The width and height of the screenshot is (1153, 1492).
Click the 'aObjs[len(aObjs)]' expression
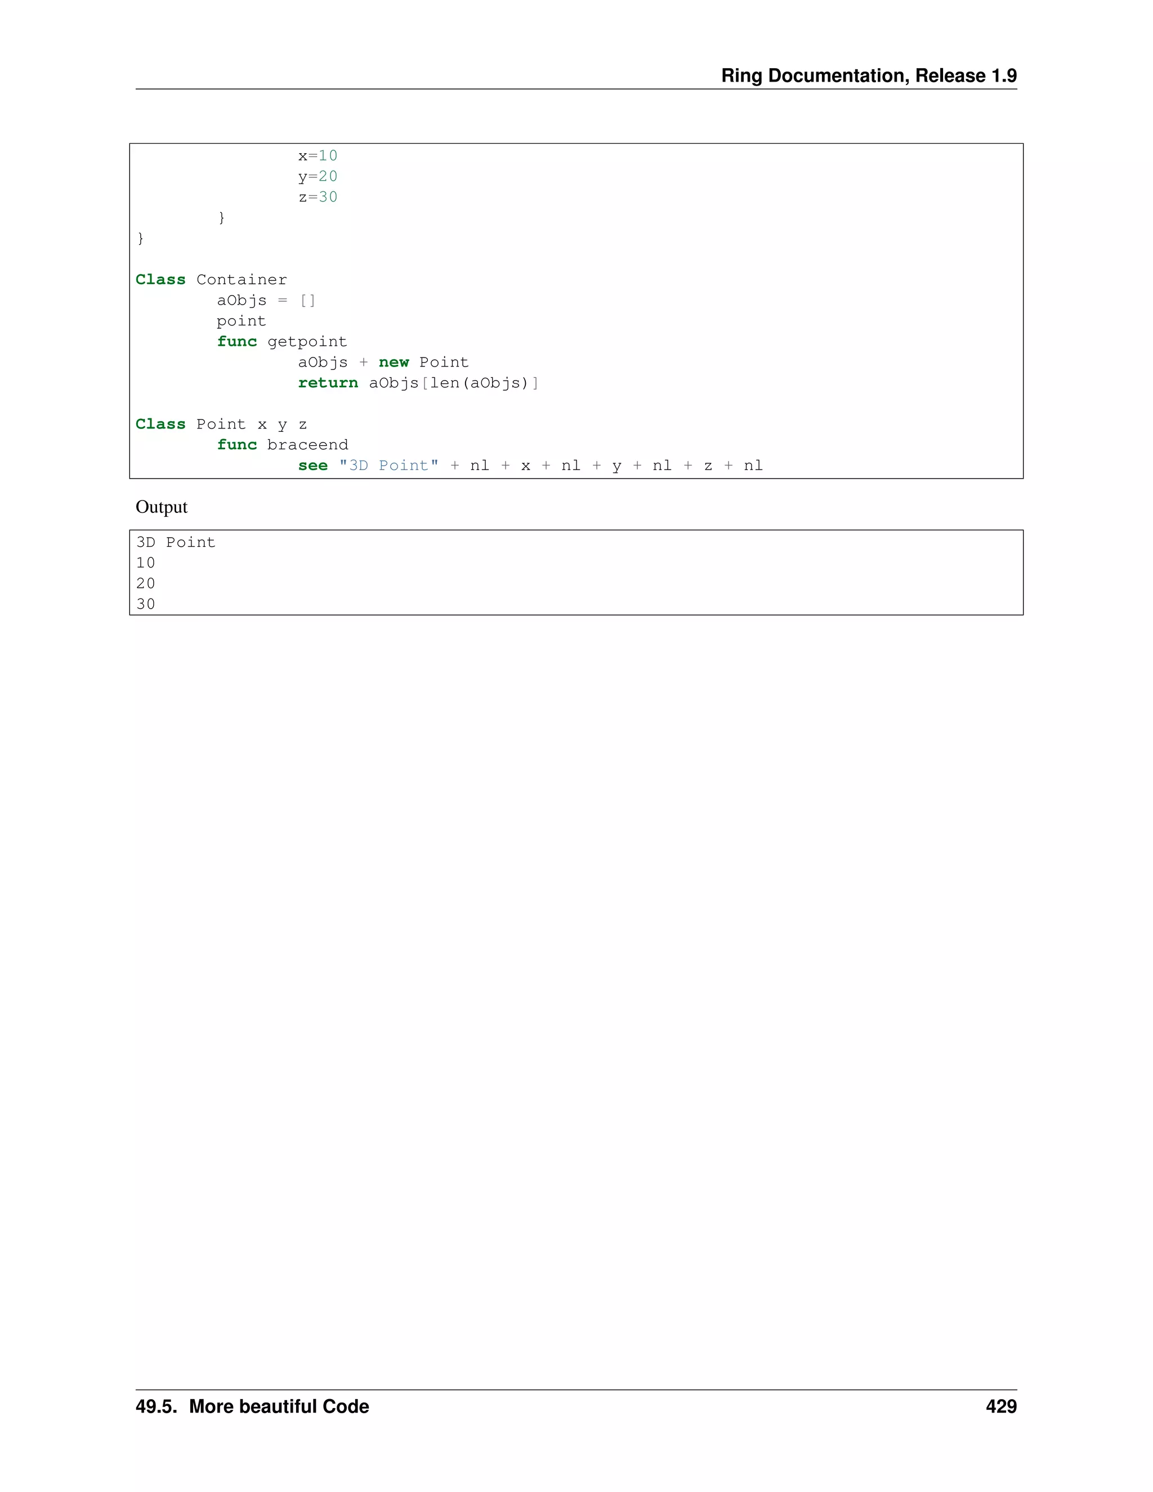click(x=453, y=383)
